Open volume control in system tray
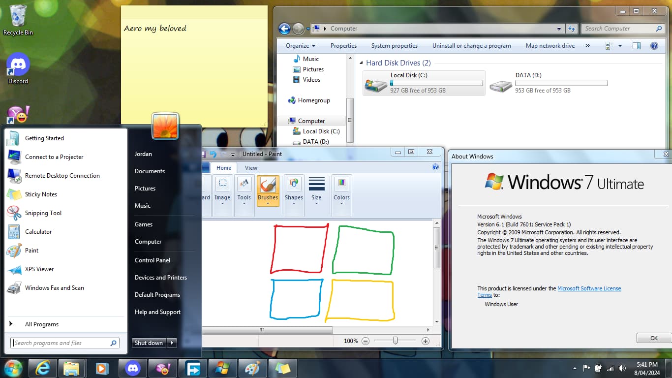The image size is (672, 378). (x=622, y=368)
